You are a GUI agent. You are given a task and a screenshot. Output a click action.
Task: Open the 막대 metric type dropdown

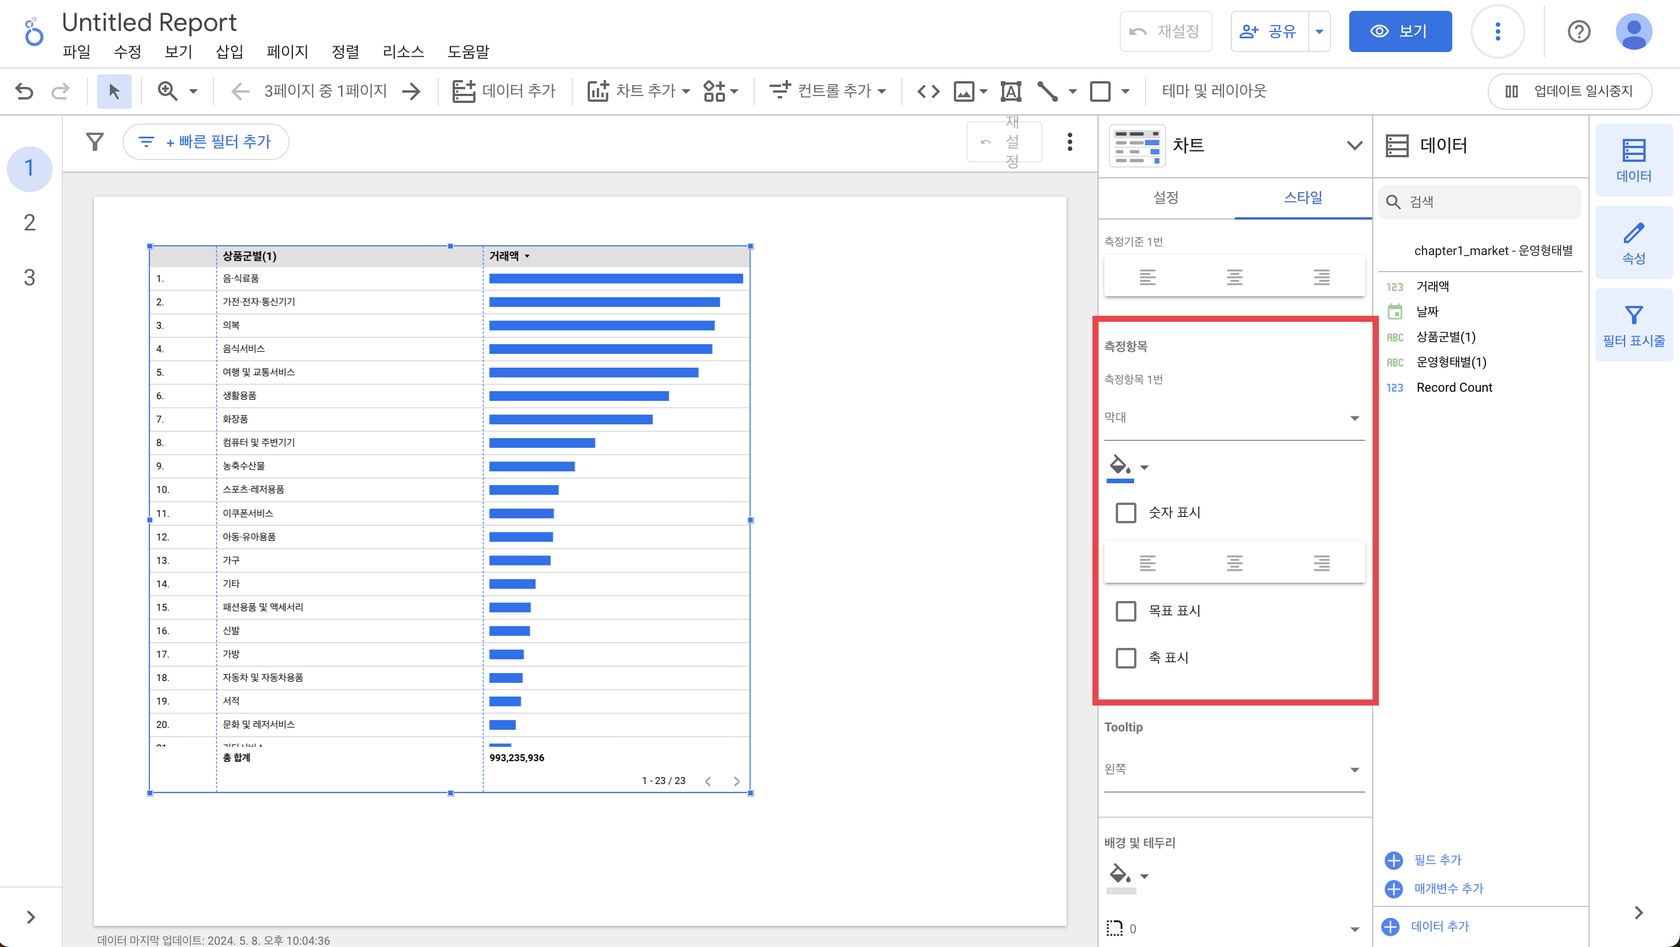(1233, 418)
